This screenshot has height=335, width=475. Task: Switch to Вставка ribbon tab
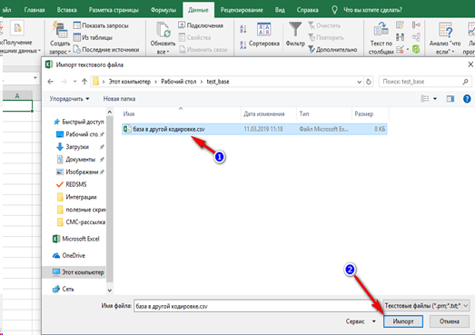coord(66,10)
